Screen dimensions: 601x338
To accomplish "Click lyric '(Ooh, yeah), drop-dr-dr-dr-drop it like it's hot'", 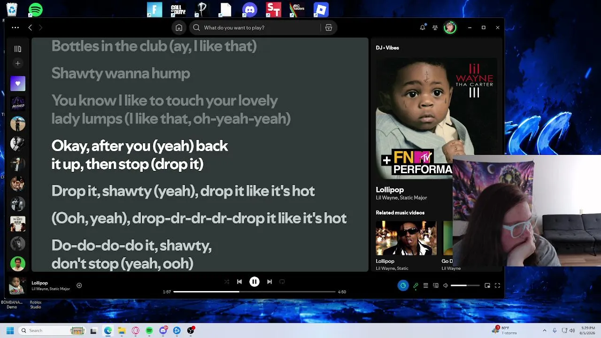I will tap(199, 218).
